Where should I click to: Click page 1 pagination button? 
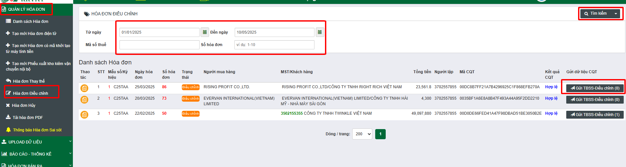click(380, 134)
